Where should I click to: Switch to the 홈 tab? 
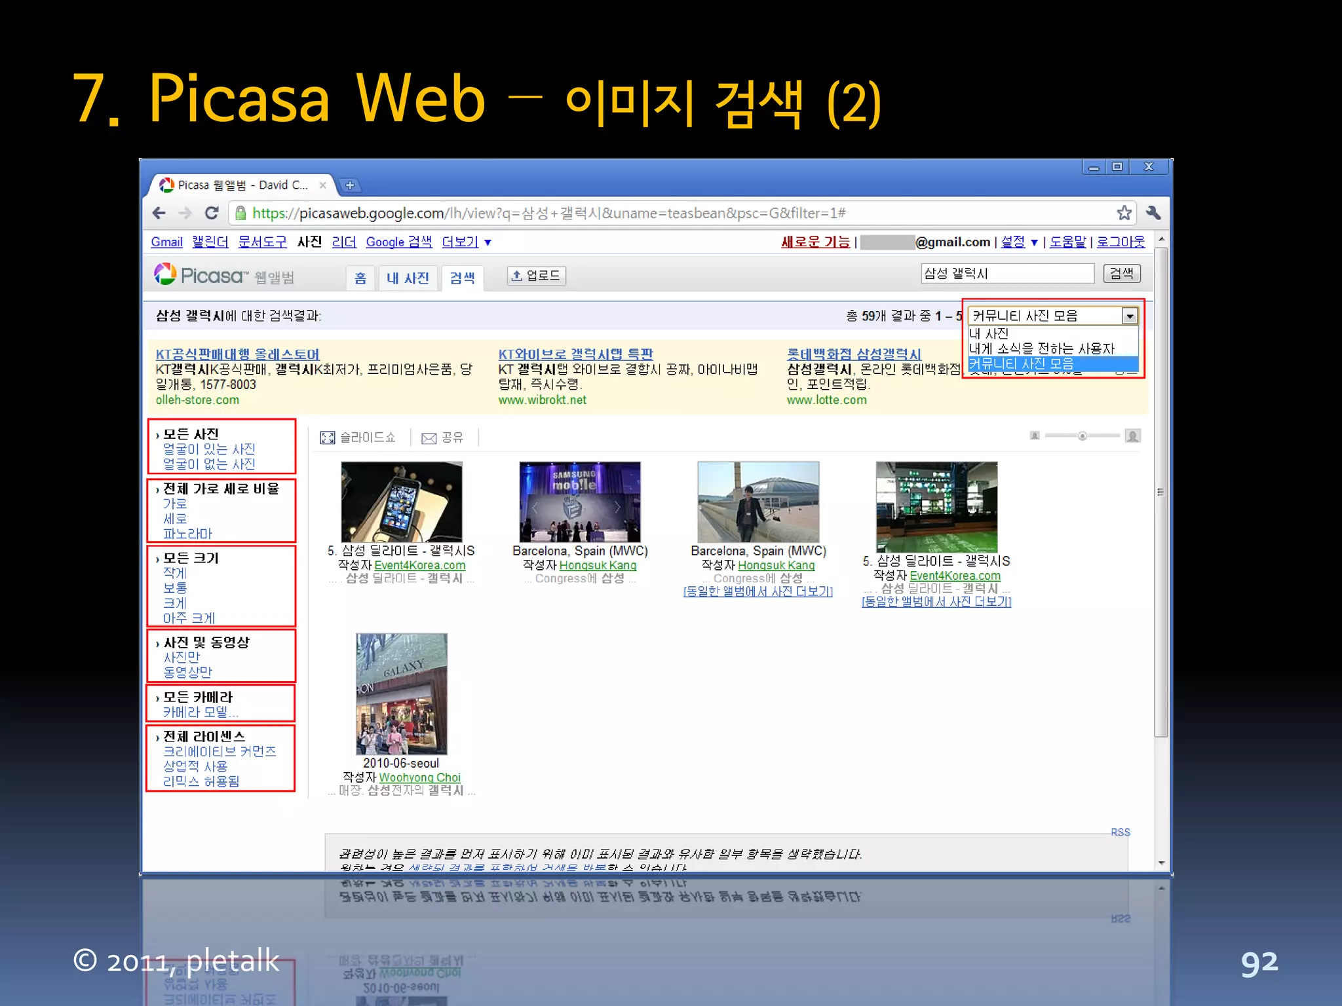(360, 278)
